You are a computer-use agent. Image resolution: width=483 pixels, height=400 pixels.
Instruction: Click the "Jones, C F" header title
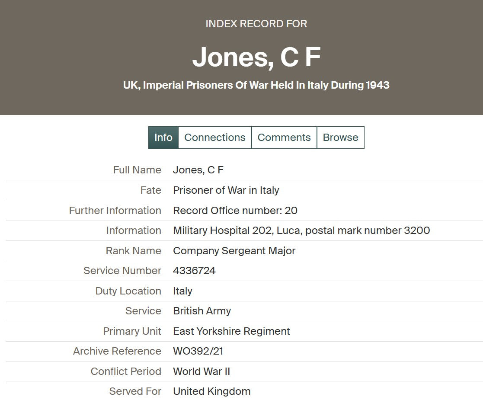coord(256,57)
